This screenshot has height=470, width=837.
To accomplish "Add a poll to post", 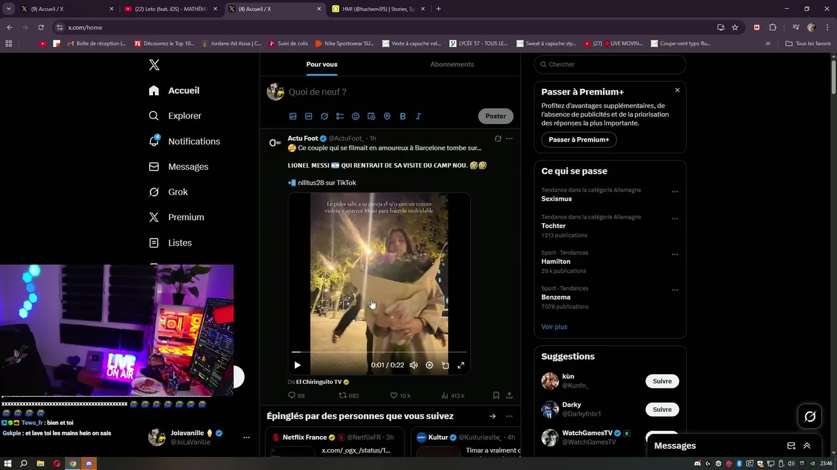I will click(x=340, y=116).
